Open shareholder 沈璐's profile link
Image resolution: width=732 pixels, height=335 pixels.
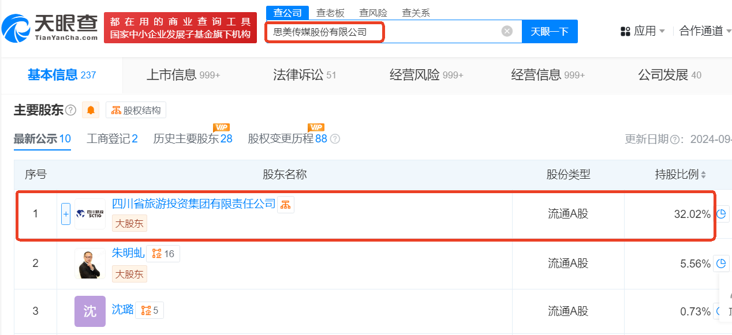click(x=123, y=310)
